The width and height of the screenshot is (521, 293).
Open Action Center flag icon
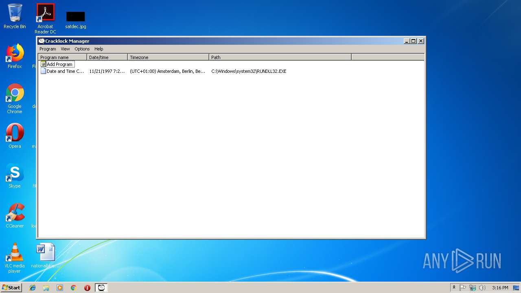[x=463, y=288]
